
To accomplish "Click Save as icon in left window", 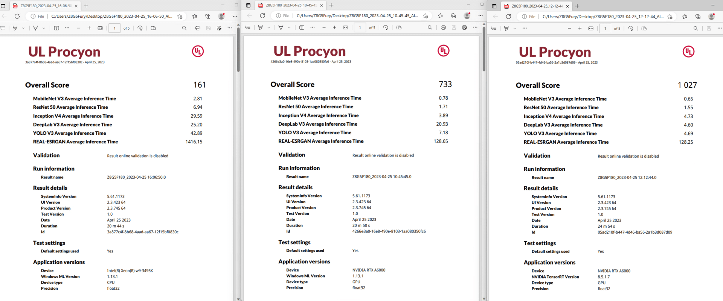I will (x=219, y=28).
